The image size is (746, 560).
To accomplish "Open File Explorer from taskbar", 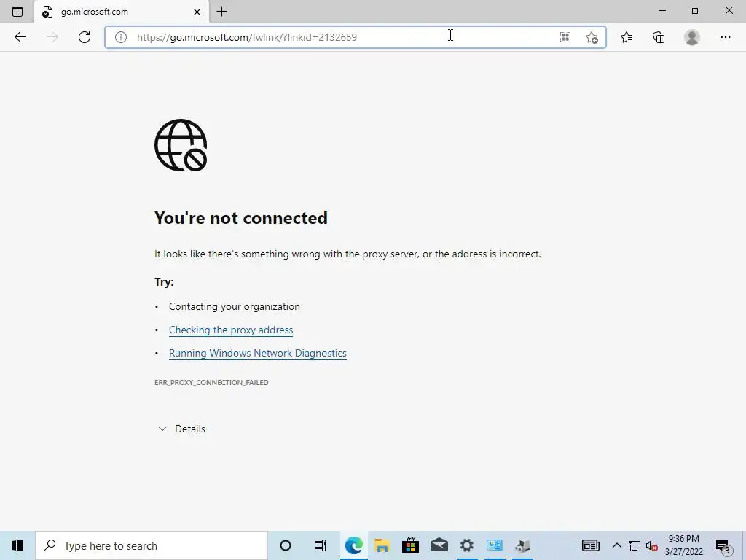I will pyautogui.click(x=382, y=545).
